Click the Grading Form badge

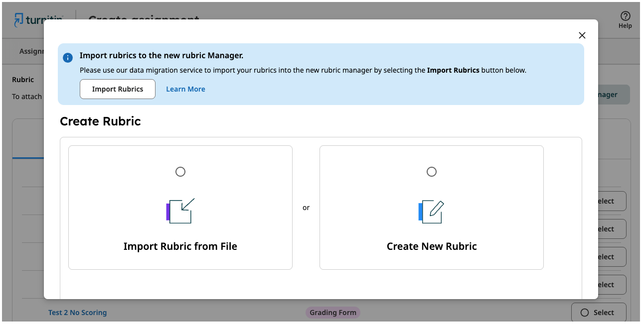click(333, 313)
